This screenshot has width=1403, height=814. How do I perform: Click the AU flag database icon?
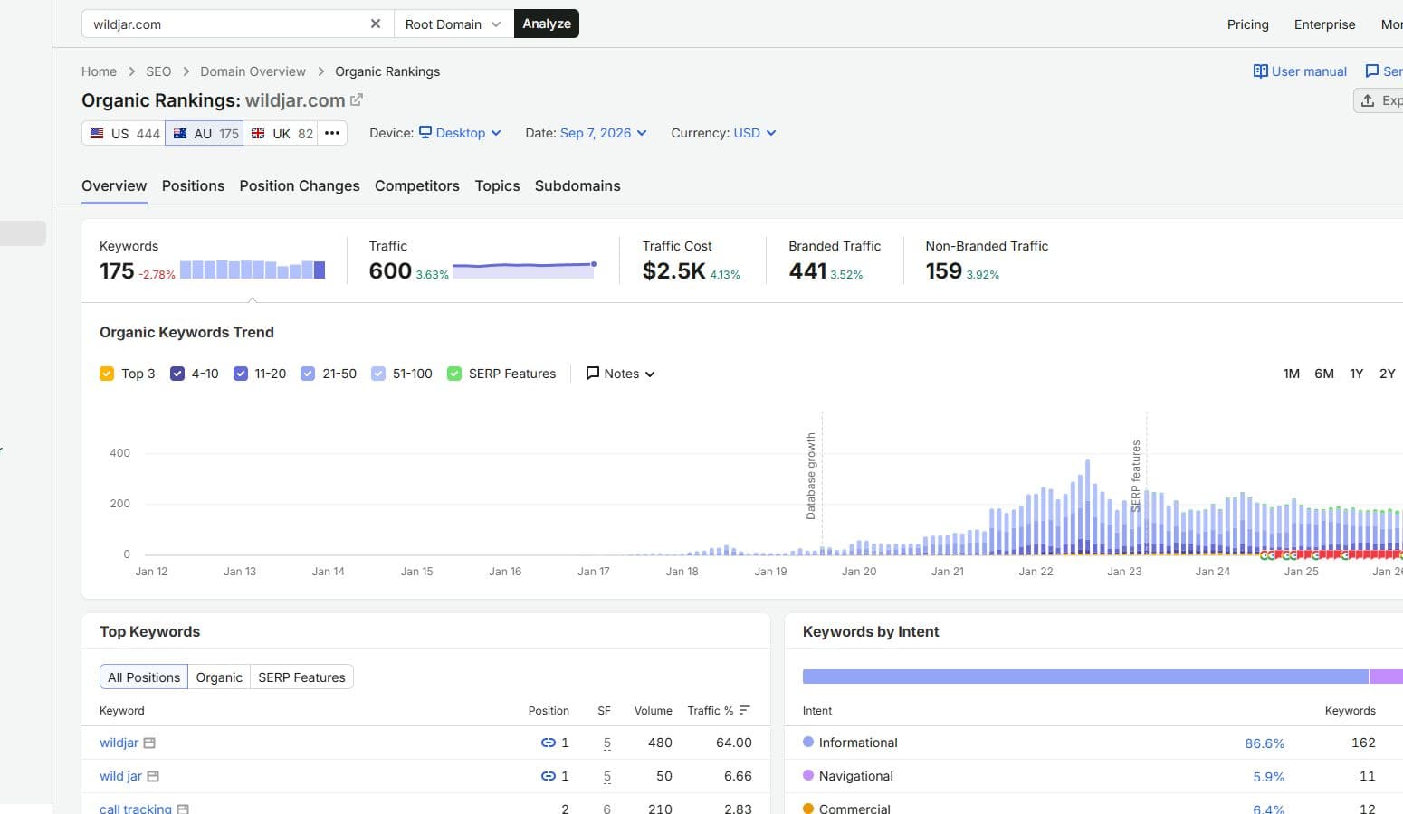pos(180,134)
